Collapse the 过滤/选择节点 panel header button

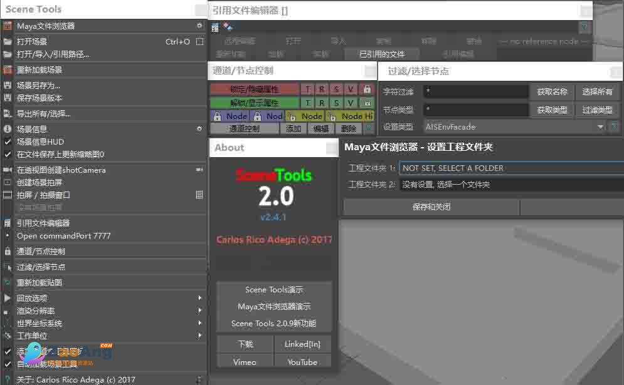pyautogui.click(x=615, y=72)
